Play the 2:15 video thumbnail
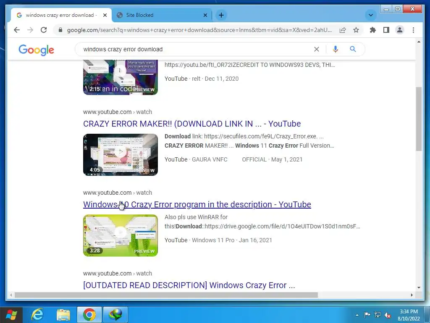 [x=121, y=77]
